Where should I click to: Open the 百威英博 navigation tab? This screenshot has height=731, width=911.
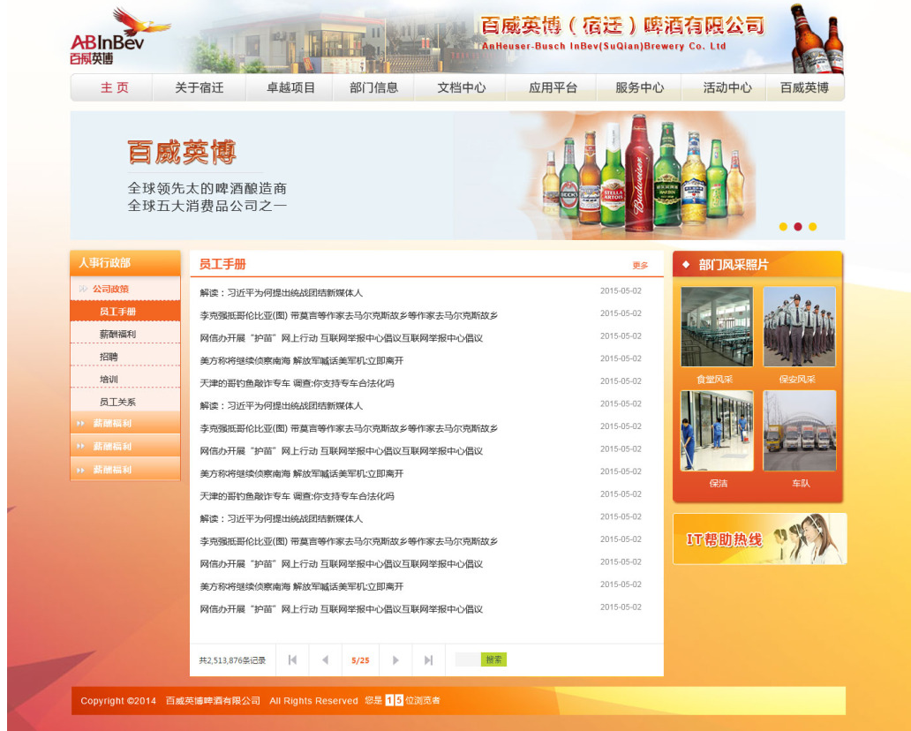(x=804, y=87)
